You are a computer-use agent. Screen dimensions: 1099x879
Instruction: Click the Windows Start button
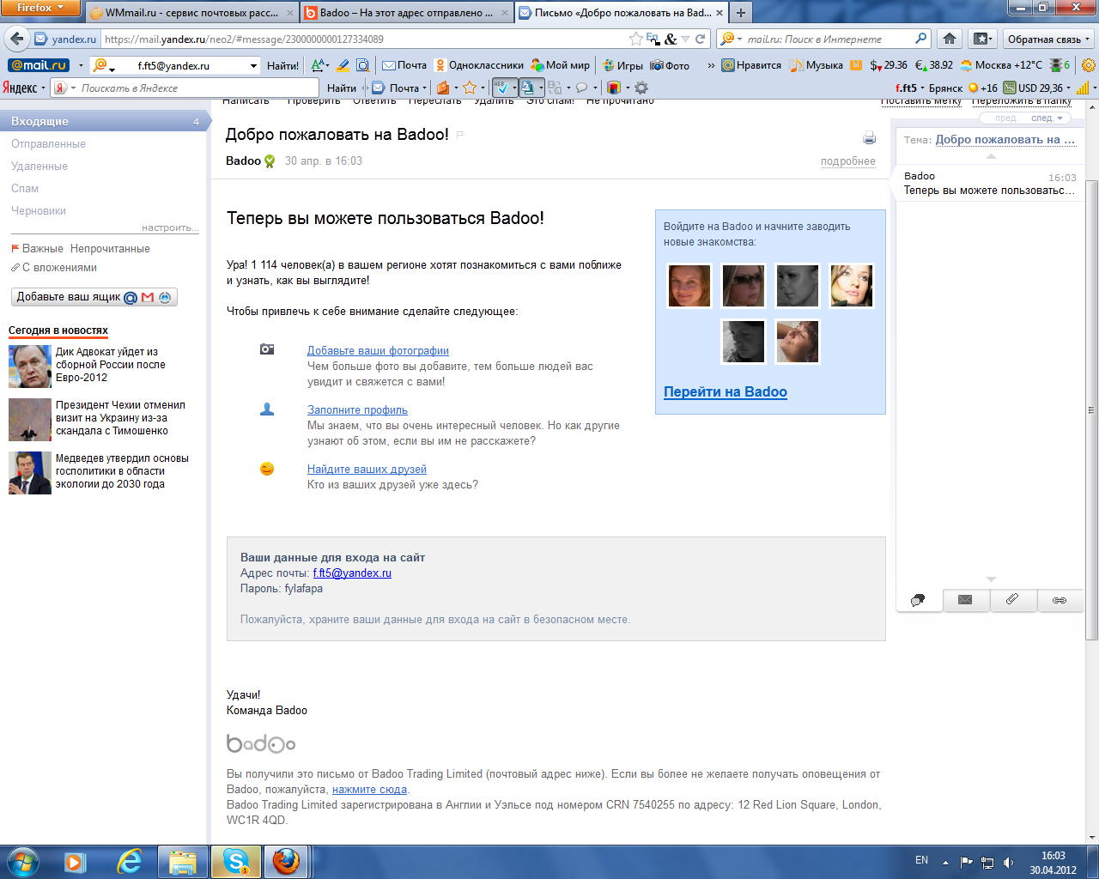click(23, 861)
